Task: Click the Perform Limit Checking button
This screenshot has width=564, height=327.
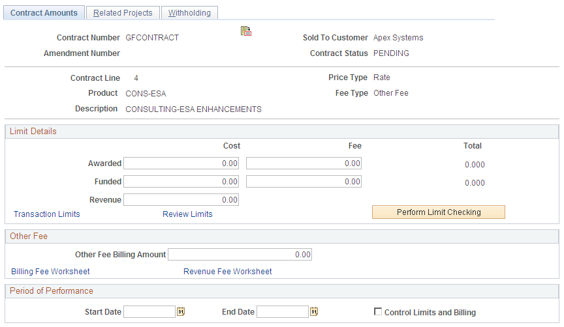Action: pos(439,212)
